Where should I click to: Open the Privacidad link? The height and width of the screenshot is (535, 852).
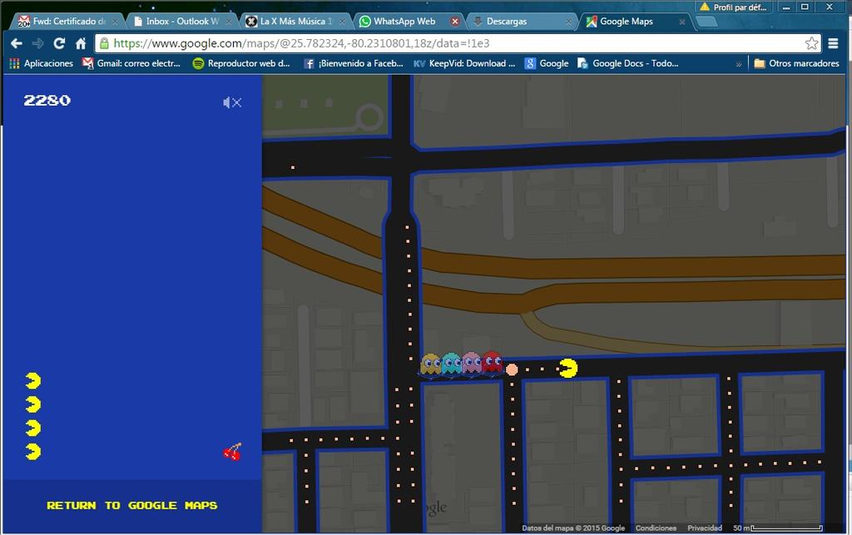(704, 528)
